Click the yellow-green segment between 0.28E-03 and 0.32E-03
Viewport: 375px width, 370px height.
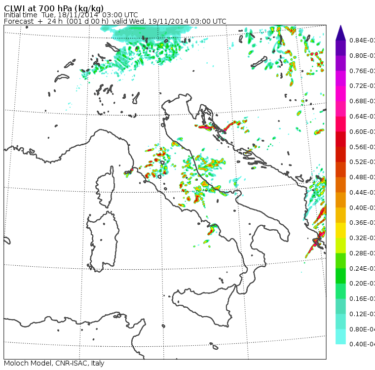tap(340, 246)
